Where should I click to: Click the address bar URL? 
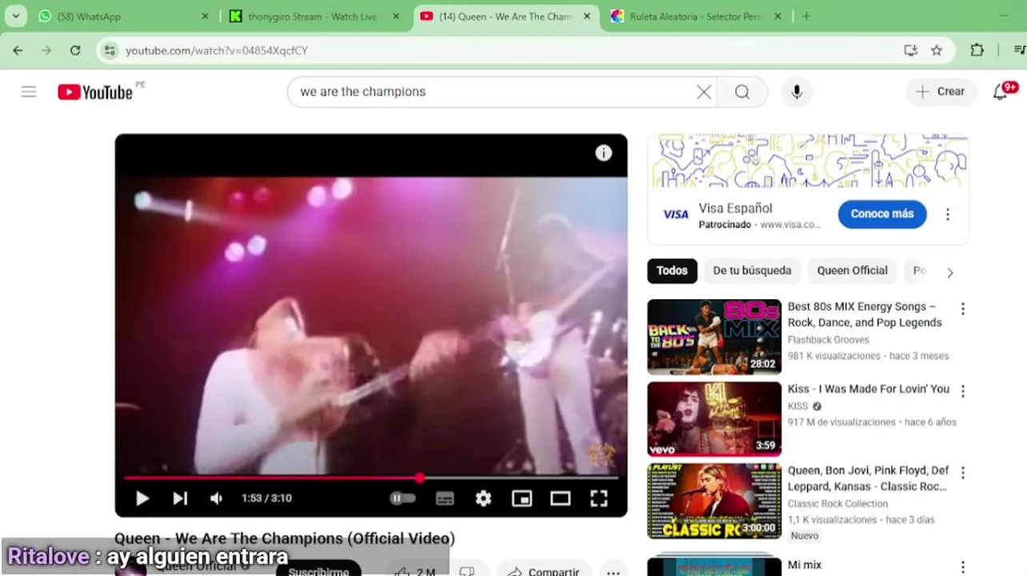tap(217, 50)
